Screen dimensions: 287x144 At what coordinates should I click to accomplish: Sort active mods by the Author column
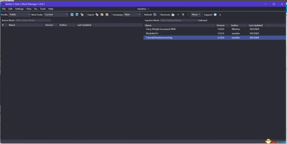pos(67,25)
